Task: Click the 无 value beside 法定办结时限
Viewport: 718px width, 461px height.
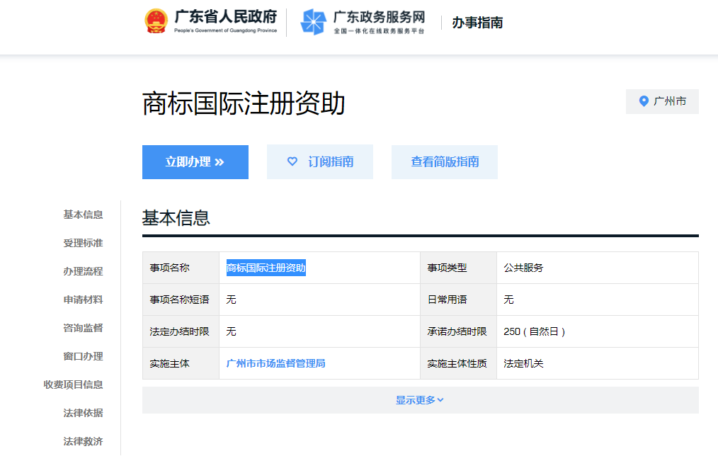Action: 232,332
